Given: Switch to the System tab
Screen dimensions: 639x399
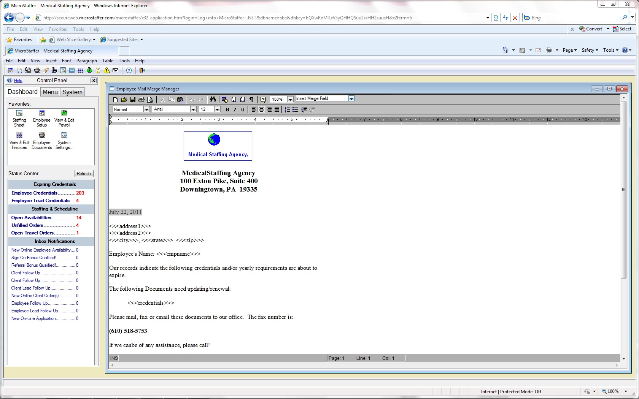Looking at the screenshot, I should pos(72,92).
